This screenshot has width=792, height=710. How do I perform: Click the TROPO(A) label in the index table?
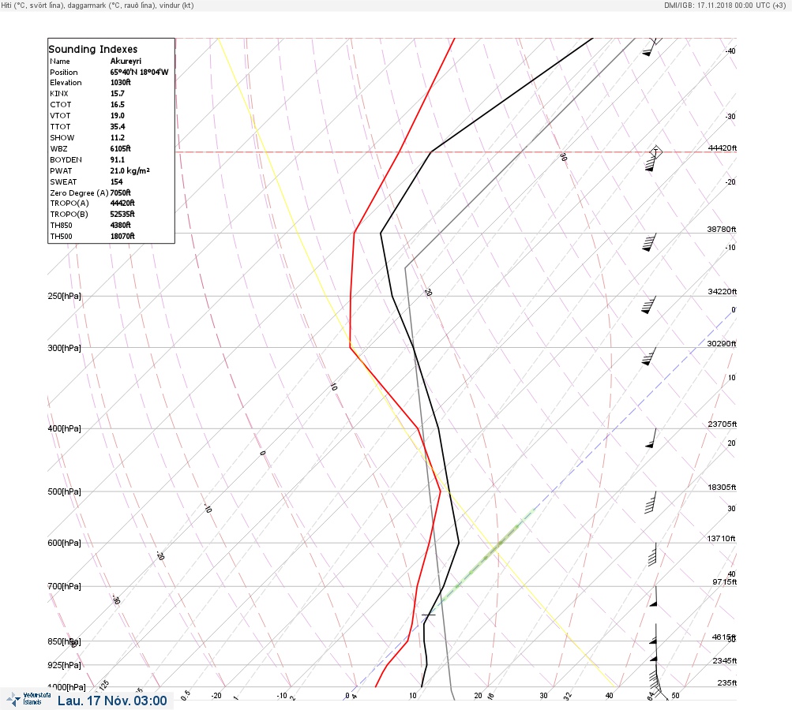(x=69, y=204)
